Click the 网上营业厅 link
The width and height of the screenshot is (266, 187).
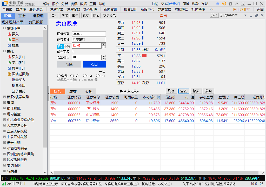pos(242,10)
